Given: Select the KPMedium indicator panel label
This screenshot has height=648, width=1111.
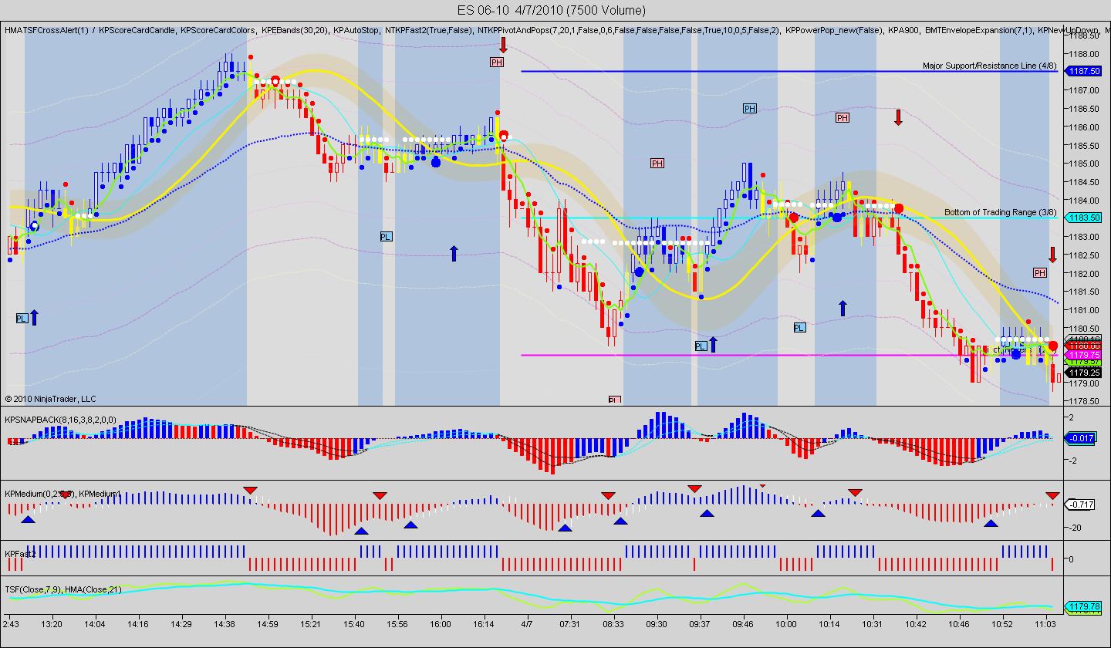Looking at the screenshot, I should click(x=62, y=493).
